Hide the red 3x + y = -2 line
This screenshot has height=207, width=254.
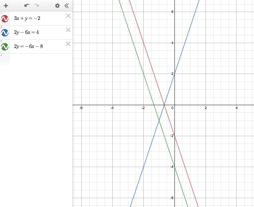coord(5,19)
